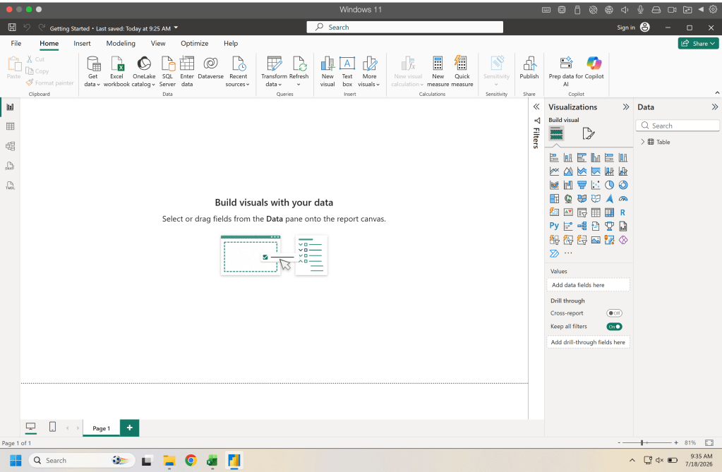Pick the Donut chart visual
722x472 pixels.
point(623,185)
